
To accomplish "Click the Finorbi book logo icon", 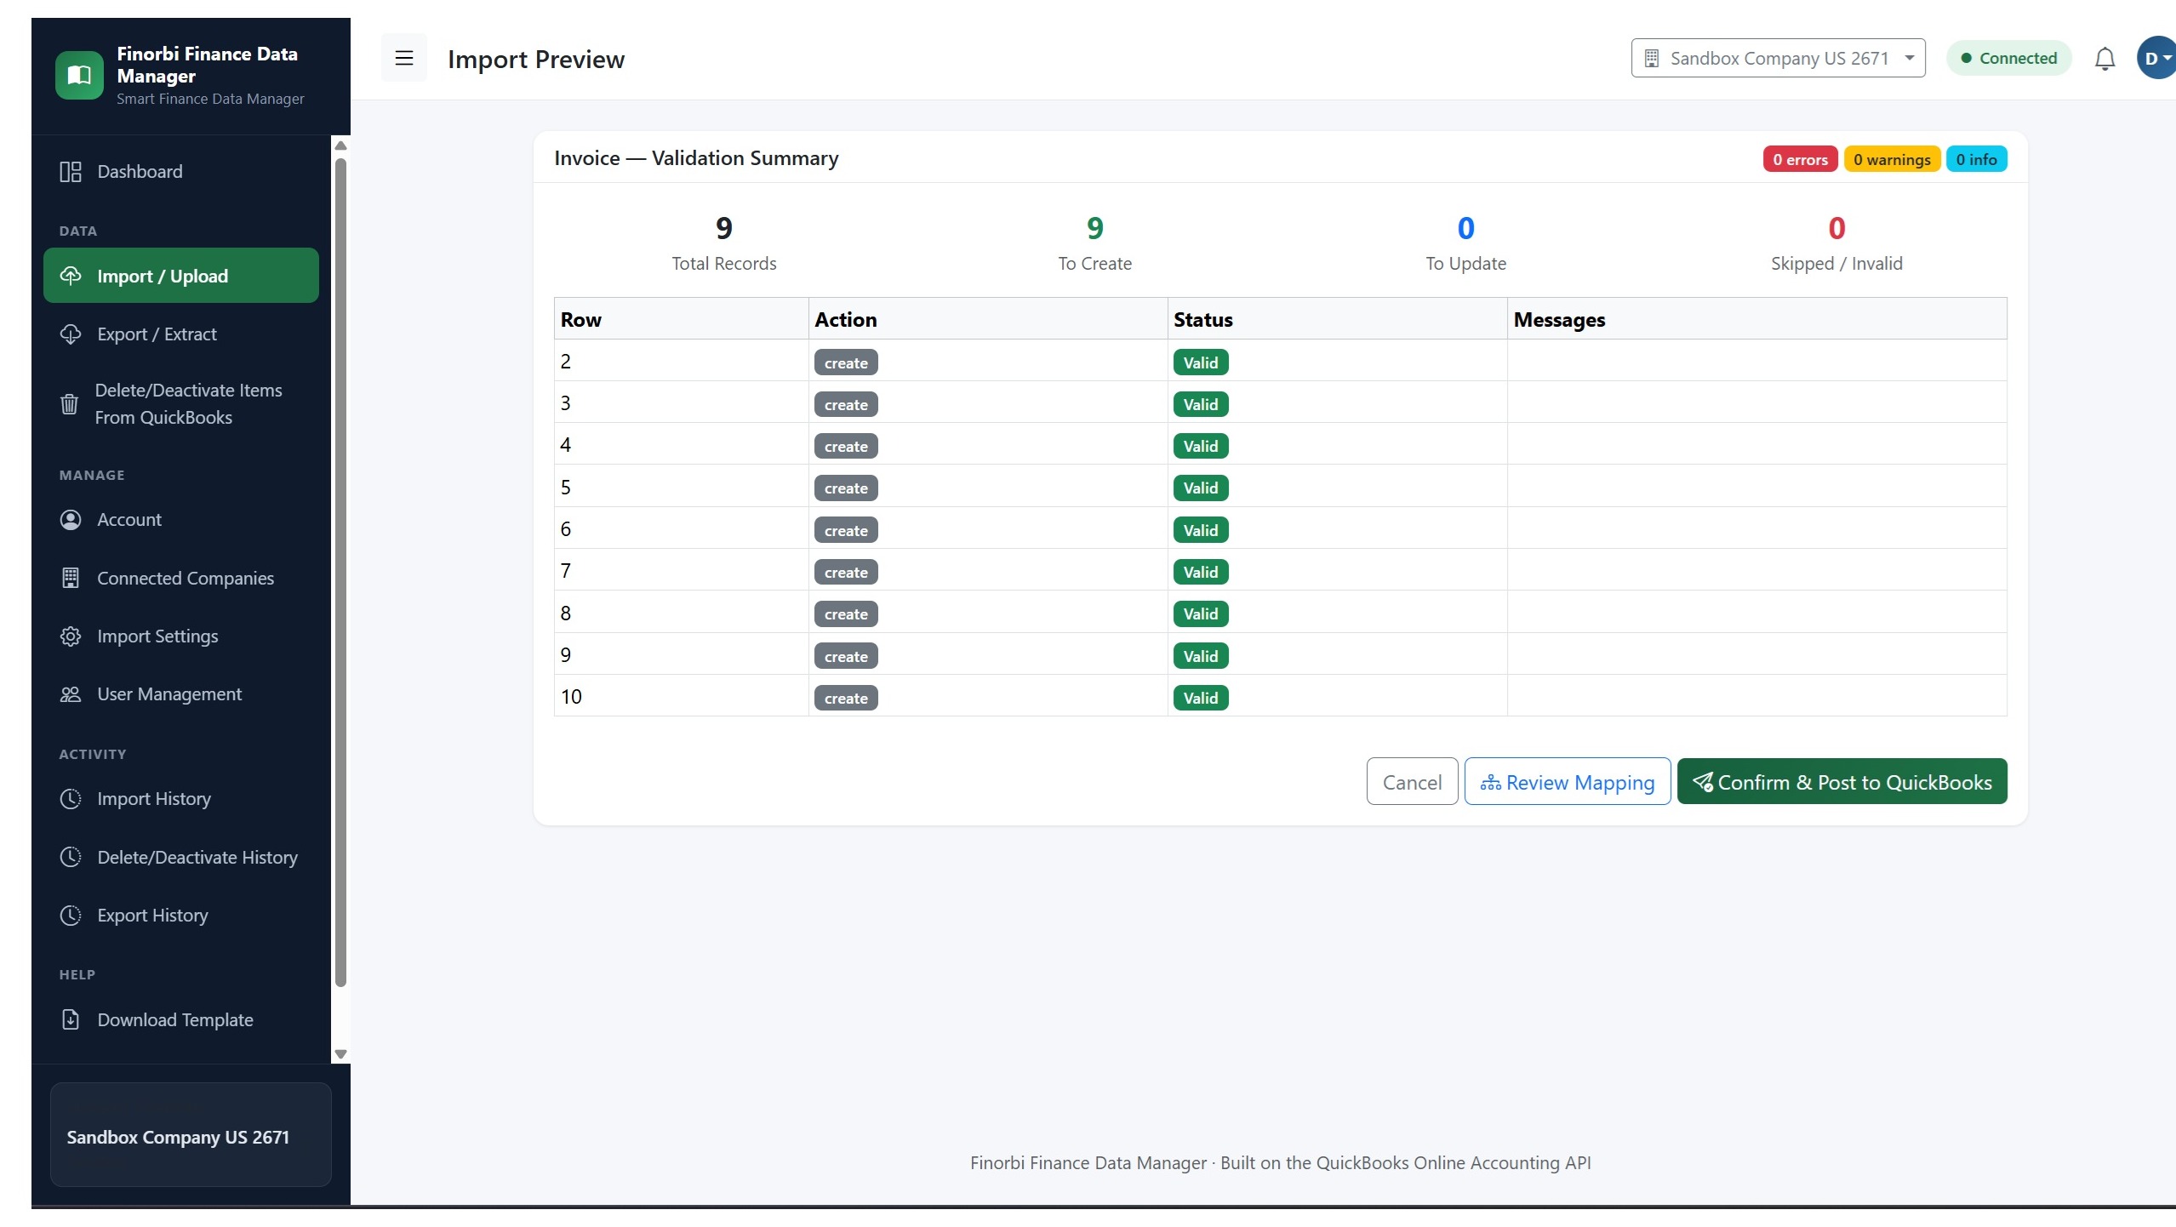I will 79,76.
